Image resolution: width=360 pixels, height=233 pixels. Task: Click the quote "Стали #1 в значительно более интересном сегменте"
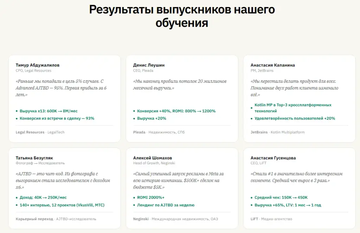tap(296, 177)
